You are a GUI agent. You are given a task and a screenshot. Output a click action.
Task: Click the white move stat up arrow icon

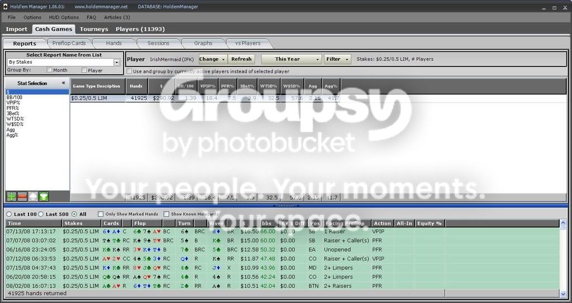33,196
